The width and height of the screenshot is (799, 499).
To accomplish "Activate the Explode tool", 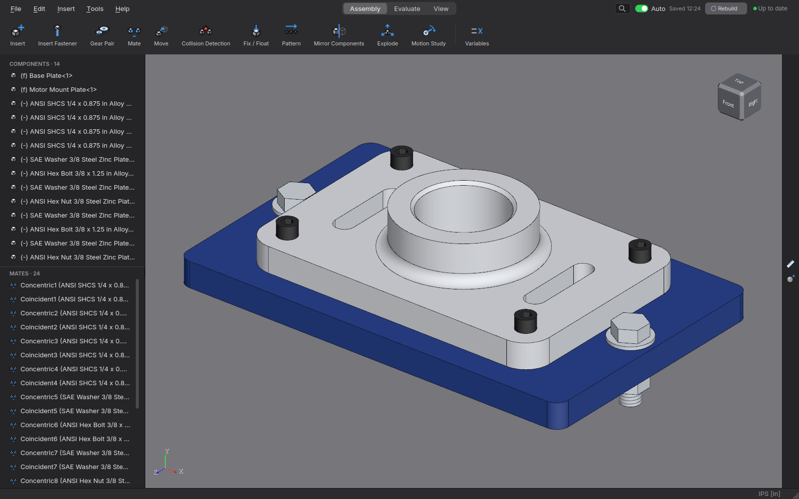I will (x=388, y=36).
